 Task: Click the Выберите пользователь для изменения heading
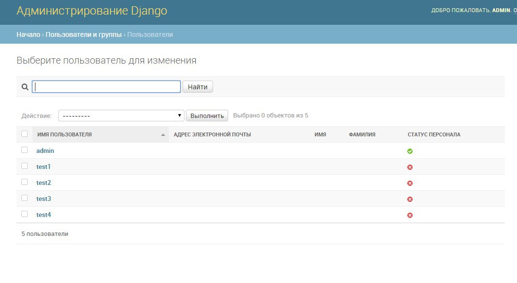tap(106, 60)
